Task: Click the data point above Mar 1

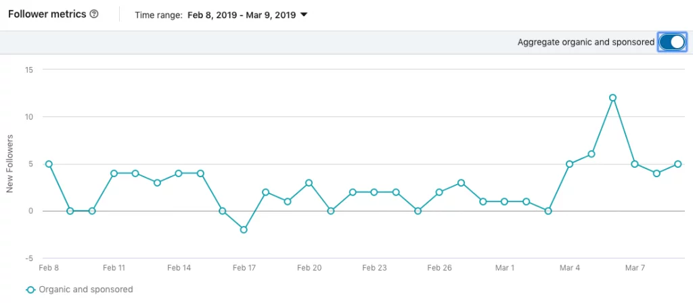Action: [504, 202]
